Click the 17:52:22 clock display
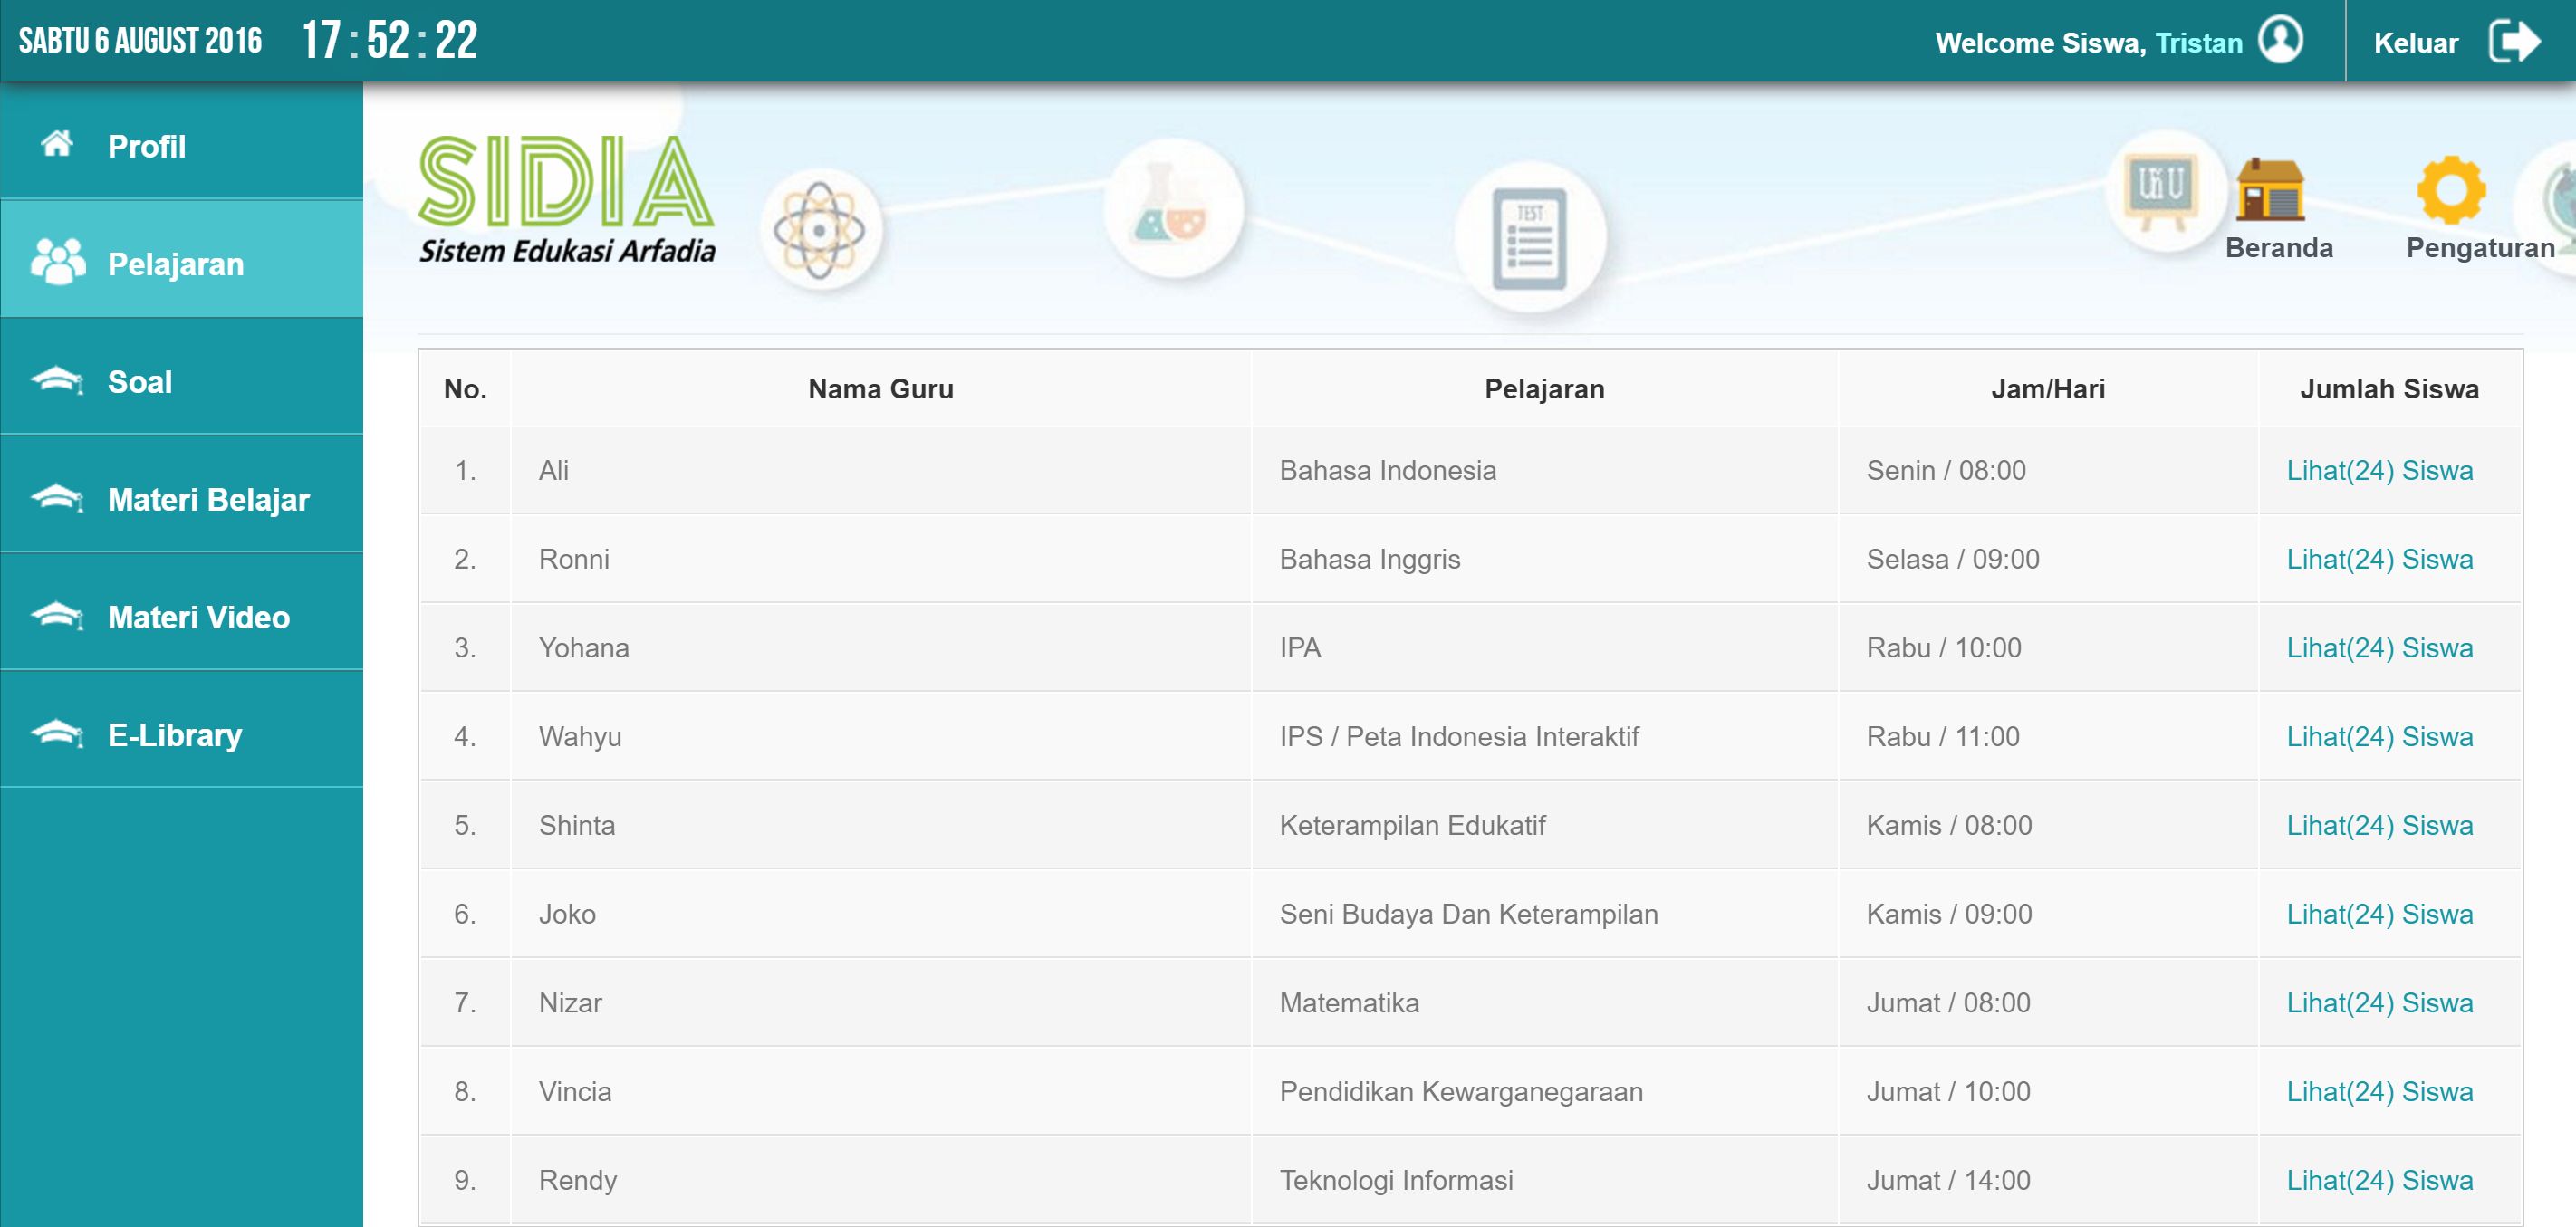Screen dimensions: 2576x1227 point(390,41)
